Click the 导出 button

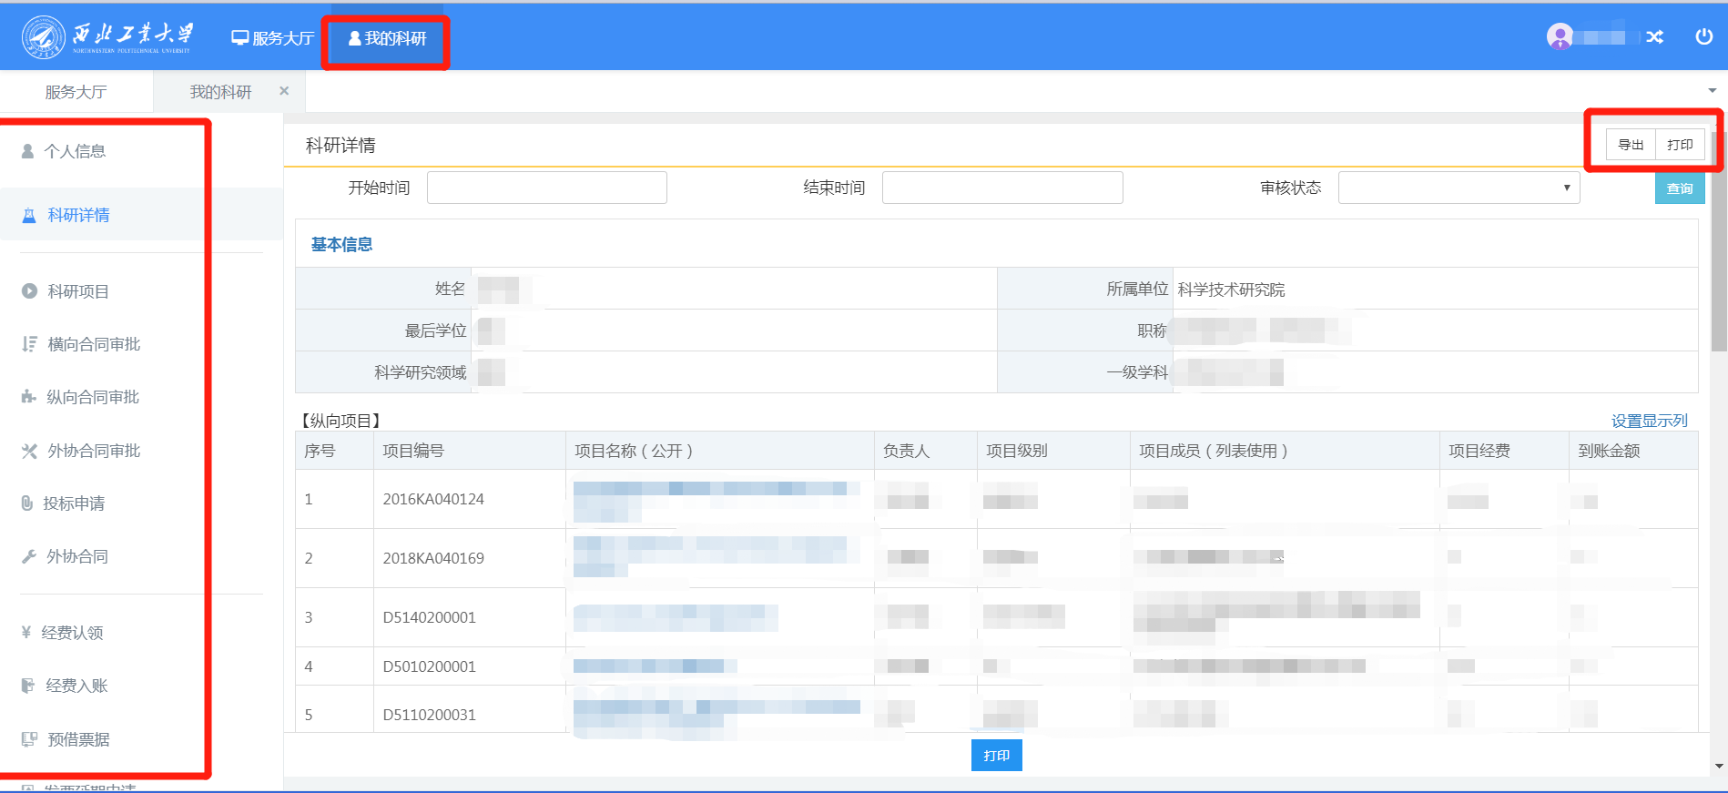[1631, 145]
